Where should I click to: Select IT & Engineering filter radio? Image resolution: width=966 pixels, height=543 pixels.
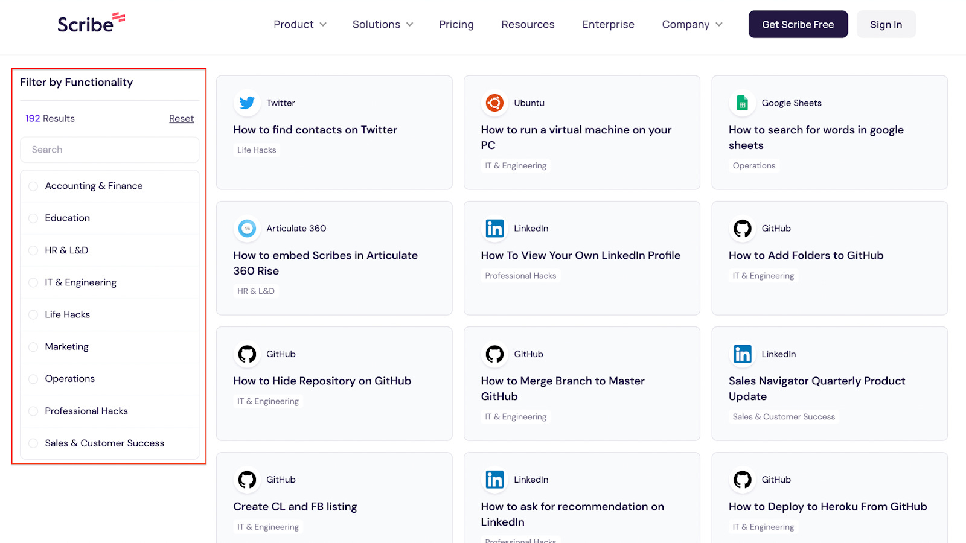click(33, 282)
